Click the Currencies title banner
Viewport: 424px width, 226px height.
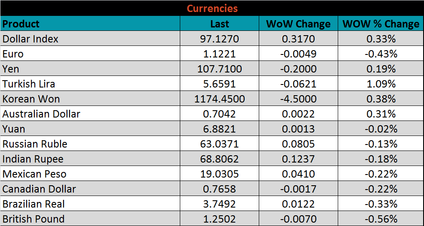click(212, 8)
